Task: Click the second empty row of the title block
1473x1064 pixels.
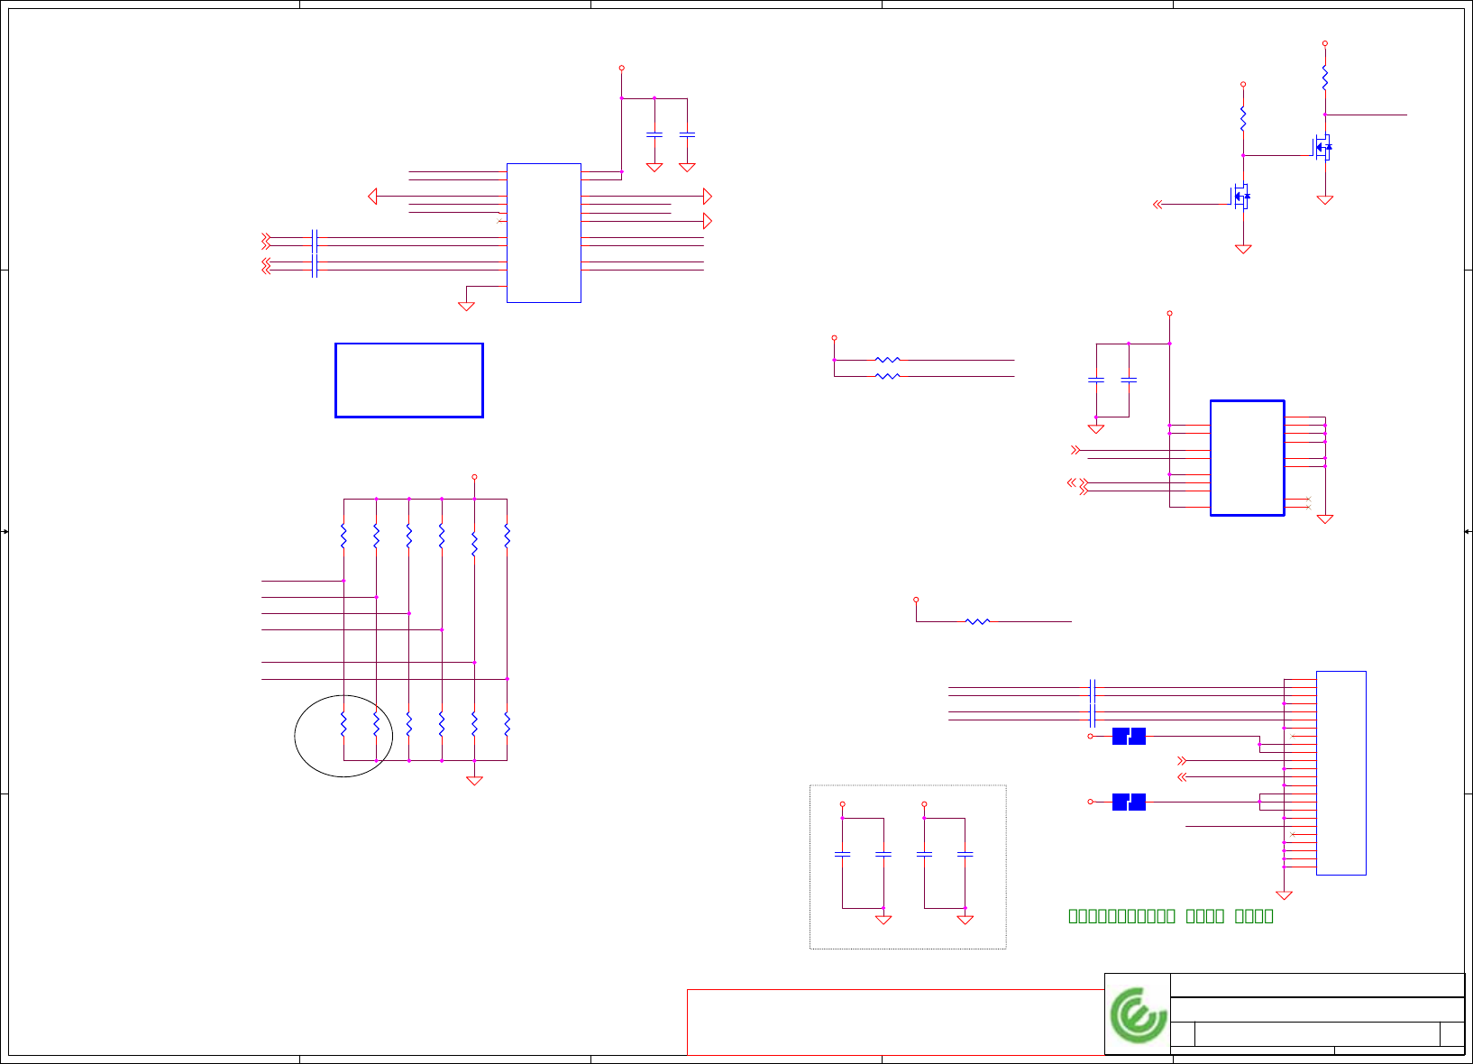Action: pyautogui.click(x=1317, y=1010)
